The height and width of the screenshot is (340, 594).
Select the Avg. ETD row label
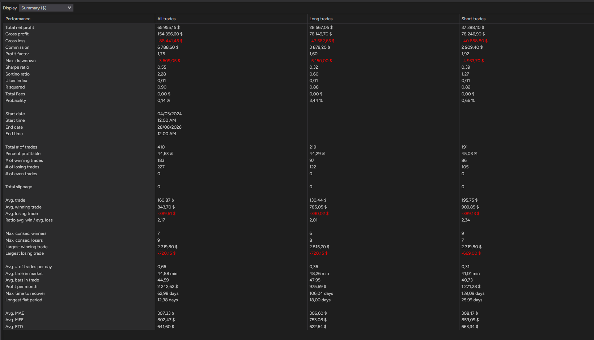(14, 327)
